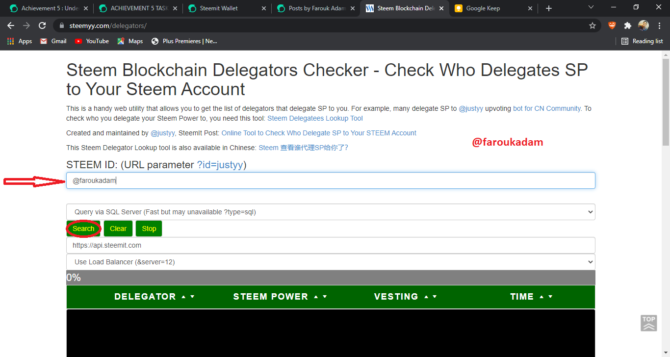Open the Plus Premieres bookmark
Image resolution: width=670 pixels, height=357 pixels.
[x=184, y=41]
